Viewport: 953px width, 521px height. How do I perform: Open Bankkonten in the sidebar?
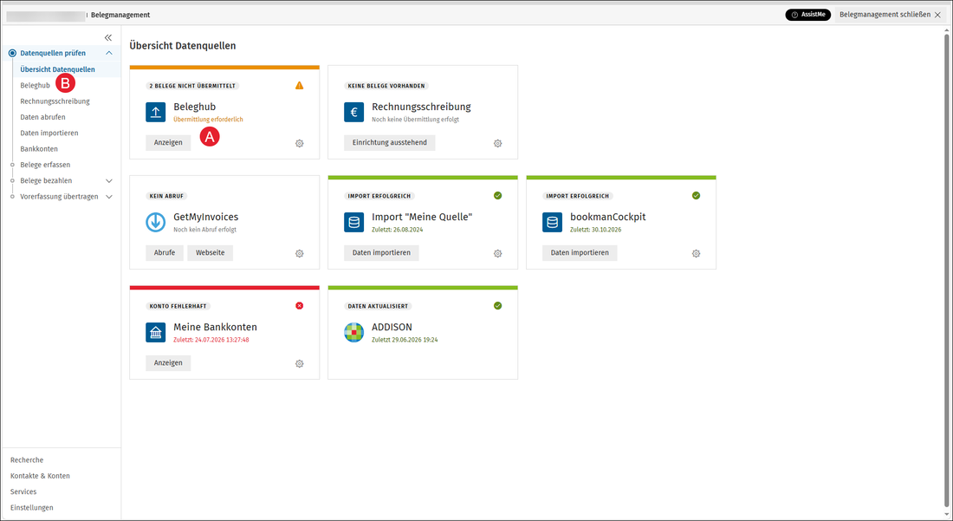[39, 148]
